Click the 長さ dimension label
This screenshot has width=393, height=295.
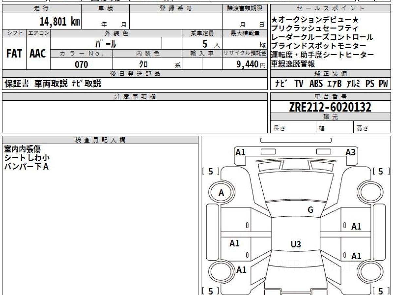coord(279,128)
